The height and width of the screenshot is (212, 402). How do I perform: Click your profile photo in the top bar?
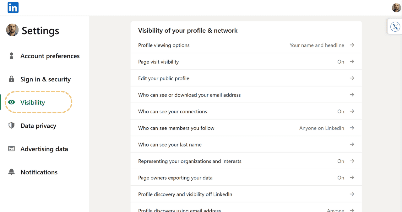point(396,8)
